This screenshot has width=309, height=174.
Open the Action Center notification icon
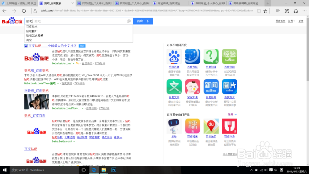[271, 170]
